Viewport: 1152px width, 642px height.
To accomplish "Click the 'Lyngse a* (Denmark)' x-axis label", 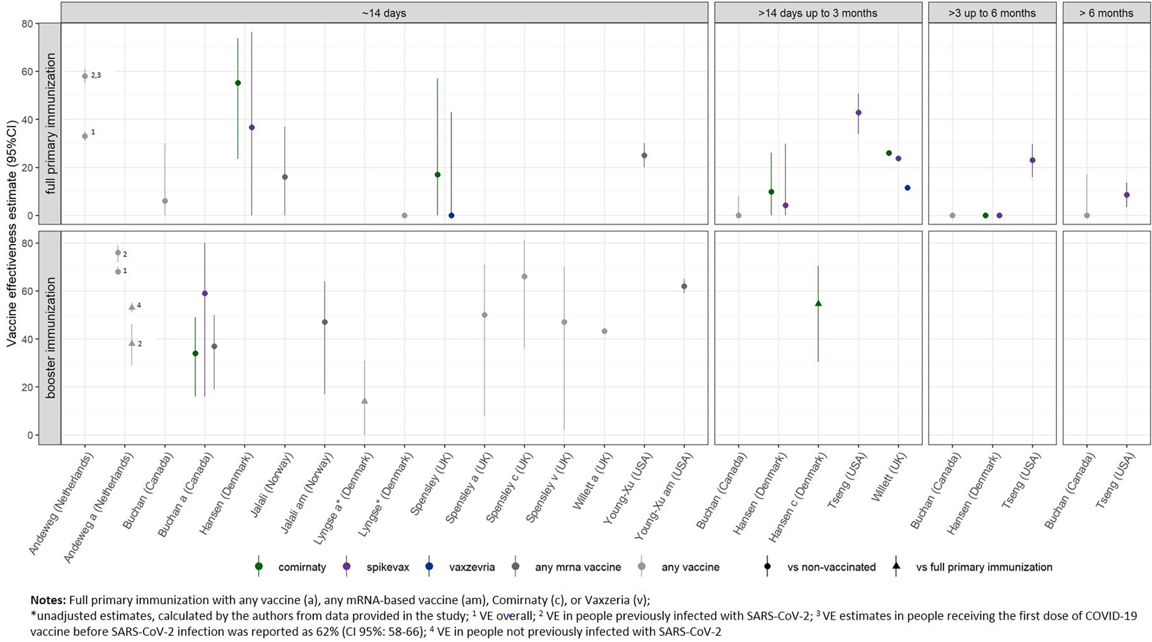I will click(x=343, y=498).
